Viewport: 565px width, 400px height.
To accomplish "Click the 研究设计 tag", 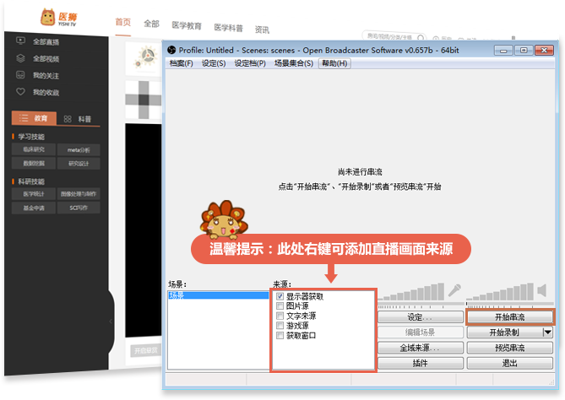I will tap(79, 164).
